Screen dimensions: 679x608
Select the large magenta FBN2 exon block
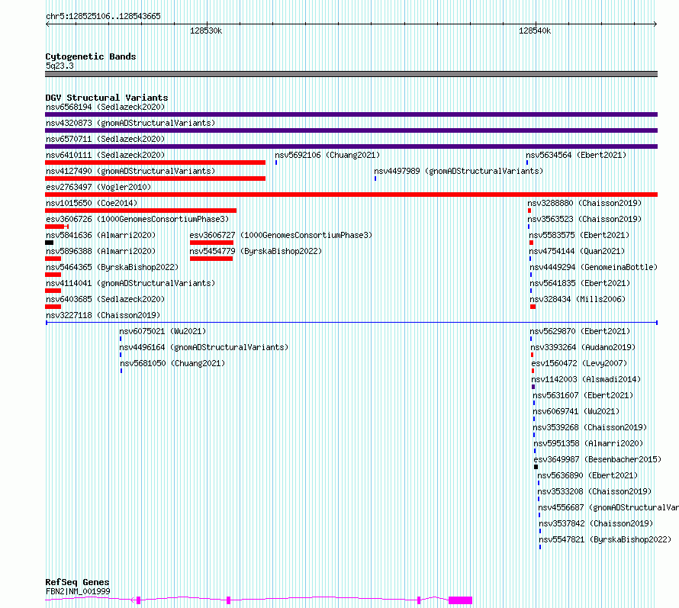[460, 600]
